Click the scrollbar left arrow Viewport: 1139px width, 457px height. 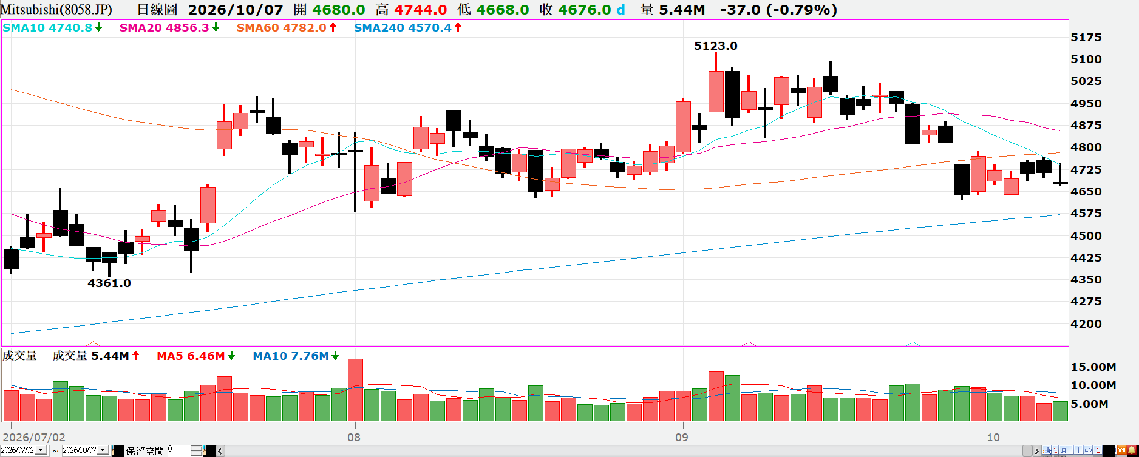tap(220, 451)
